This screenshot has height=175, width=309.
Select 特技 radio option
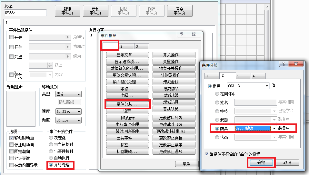tap(217, 111)
